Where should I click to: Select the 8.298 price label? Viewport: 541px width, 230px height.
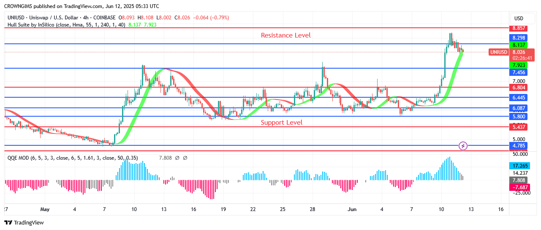tap(519, 37)
